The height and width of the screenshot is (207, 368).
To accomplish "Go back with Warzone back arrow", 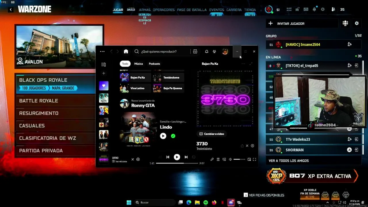I will (11, 9).
